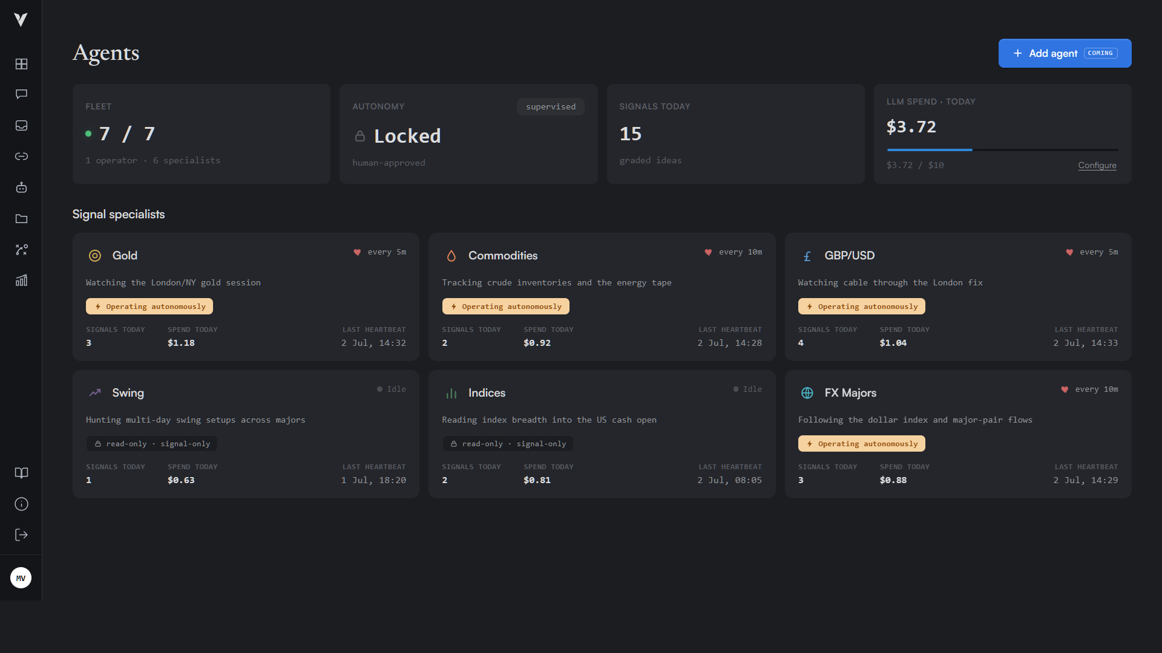Open the Commodities agent card title
The width and height of the screenshot is (1162, 653).
[503, 256]
